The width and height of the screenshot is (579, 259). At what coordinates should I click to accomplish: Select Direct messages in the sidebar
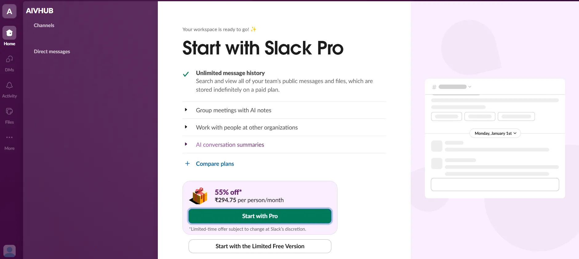52,51
